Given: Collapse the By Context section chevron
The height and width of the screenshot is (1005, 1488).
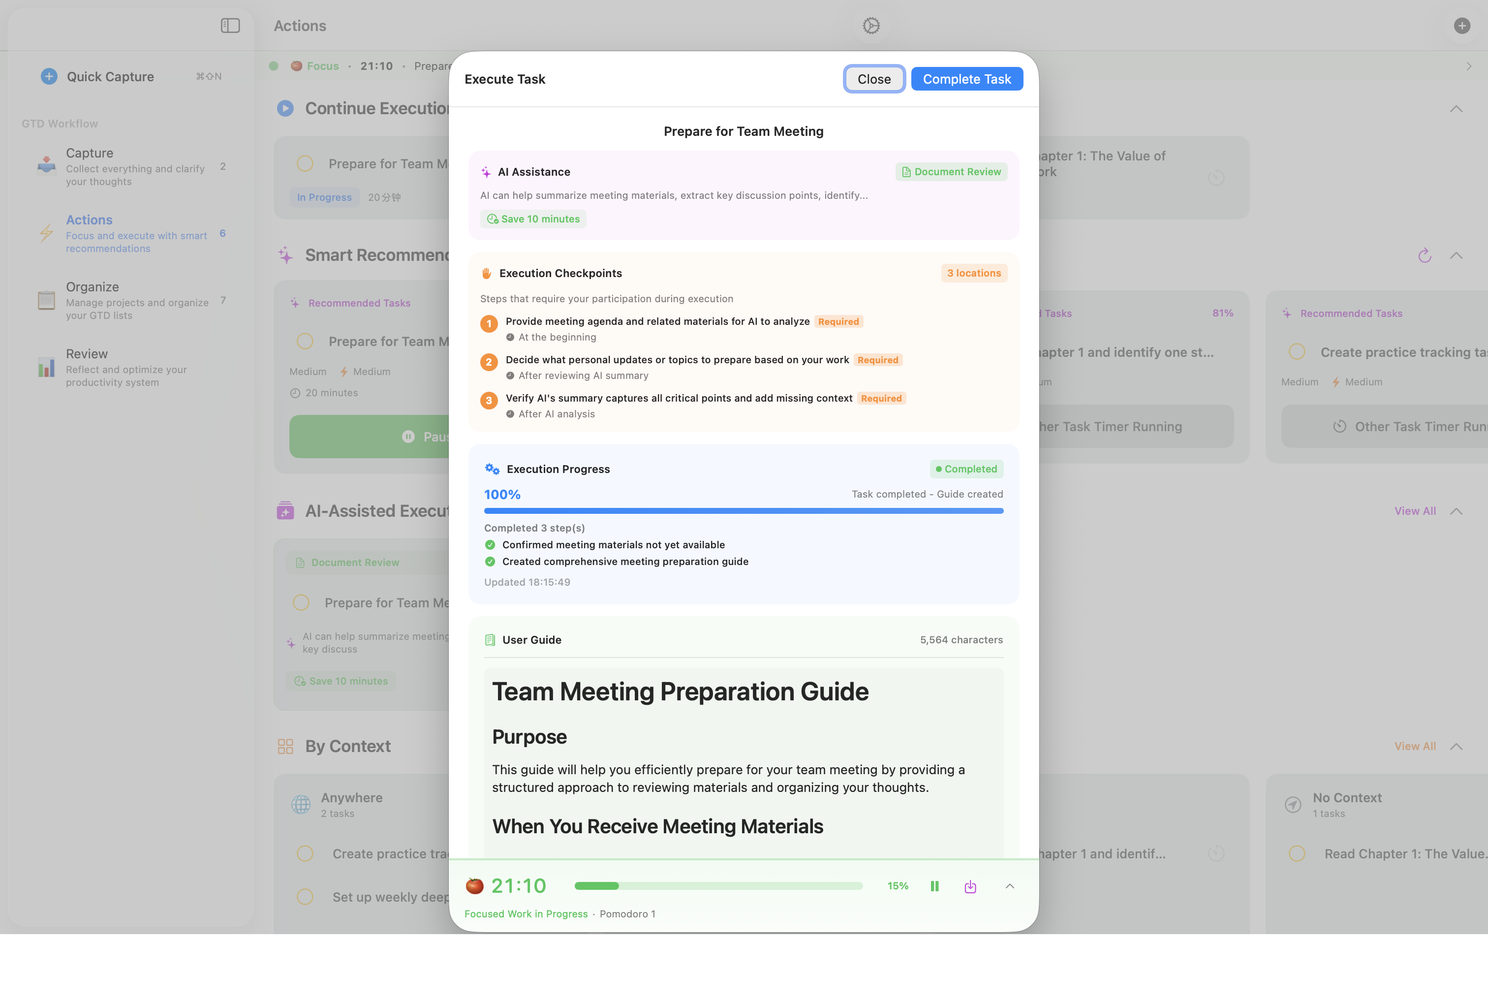Looking at the screenshot, I should (1456, 746).
